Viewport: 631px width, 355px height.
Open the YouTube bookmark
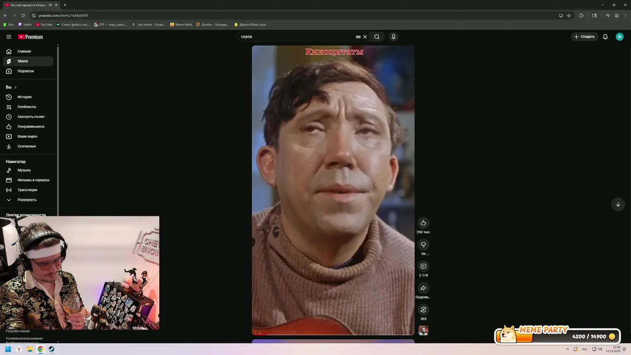click(x=44, y=24)
